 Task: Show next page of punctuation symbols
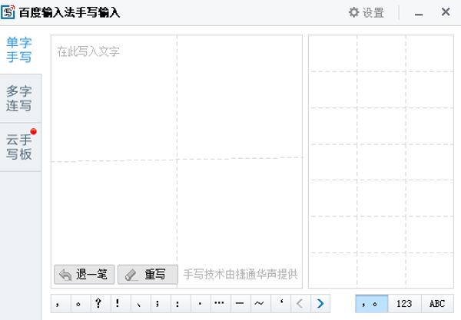tap(320, 303)
